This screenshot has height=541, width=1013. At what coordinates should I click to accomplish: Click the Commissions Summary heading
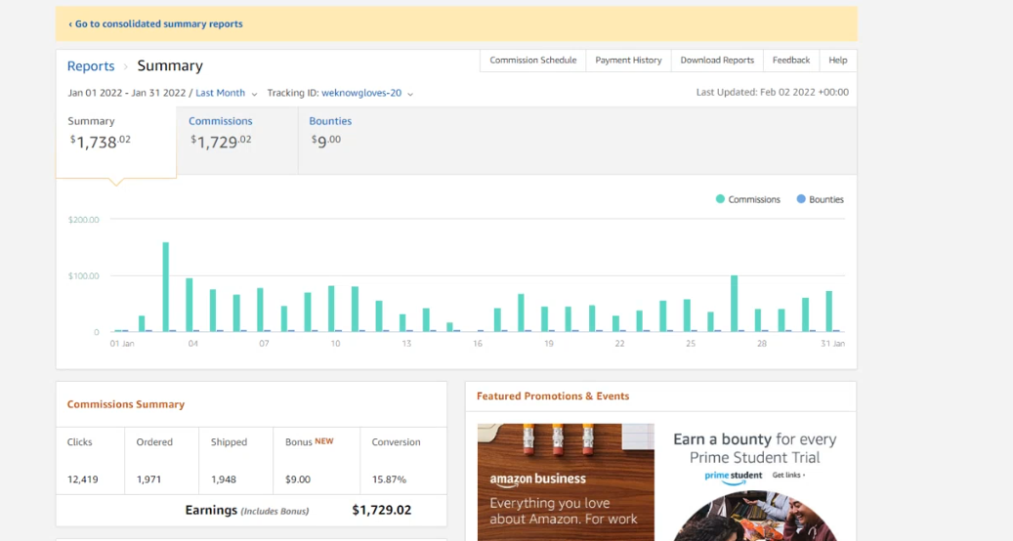[126, 404]
